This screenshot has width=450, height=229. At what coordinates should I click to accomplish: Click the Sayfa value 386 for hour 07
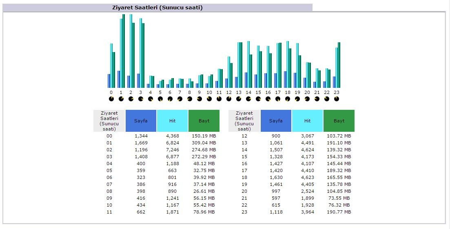141,184
